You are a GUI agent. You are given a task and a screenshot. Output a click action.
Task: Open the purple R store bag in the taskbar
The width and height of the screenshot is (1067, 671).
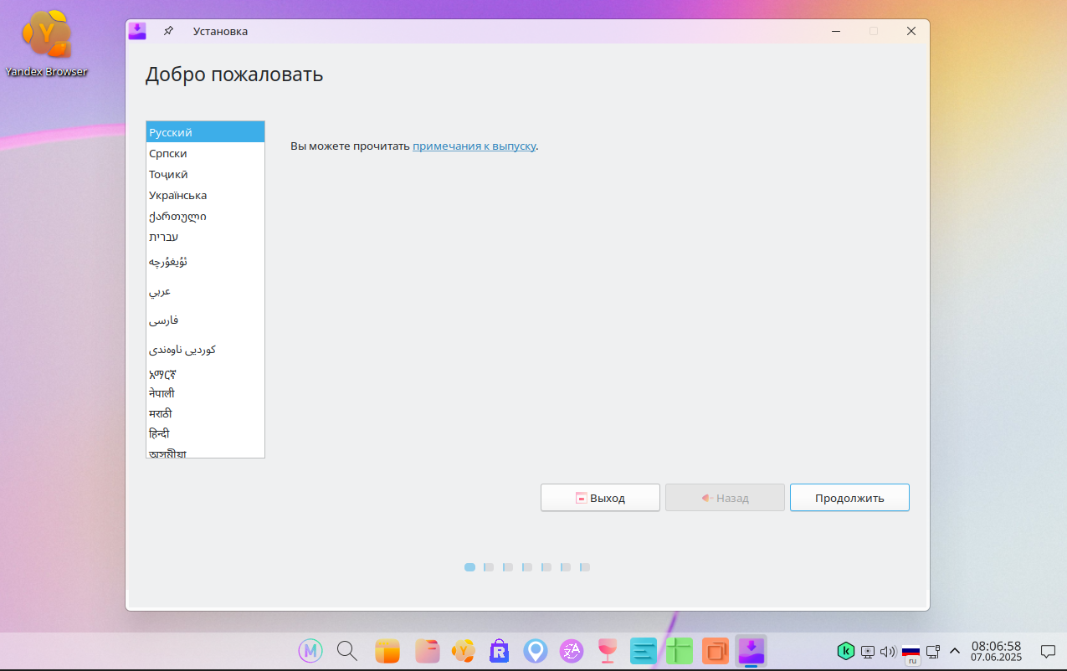(x=500, y=650)
